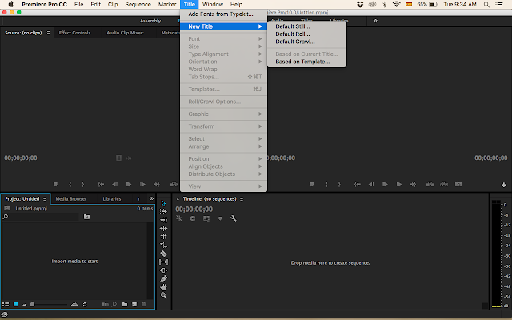The width and height of the screenshot is (512, 320).
Task: Select the Pen tool
Action: (x=163, y=278)
